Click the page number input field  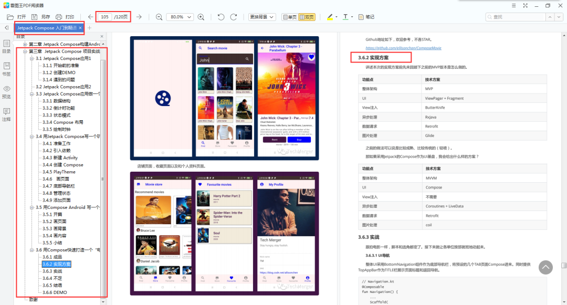[x=105, y=17]
